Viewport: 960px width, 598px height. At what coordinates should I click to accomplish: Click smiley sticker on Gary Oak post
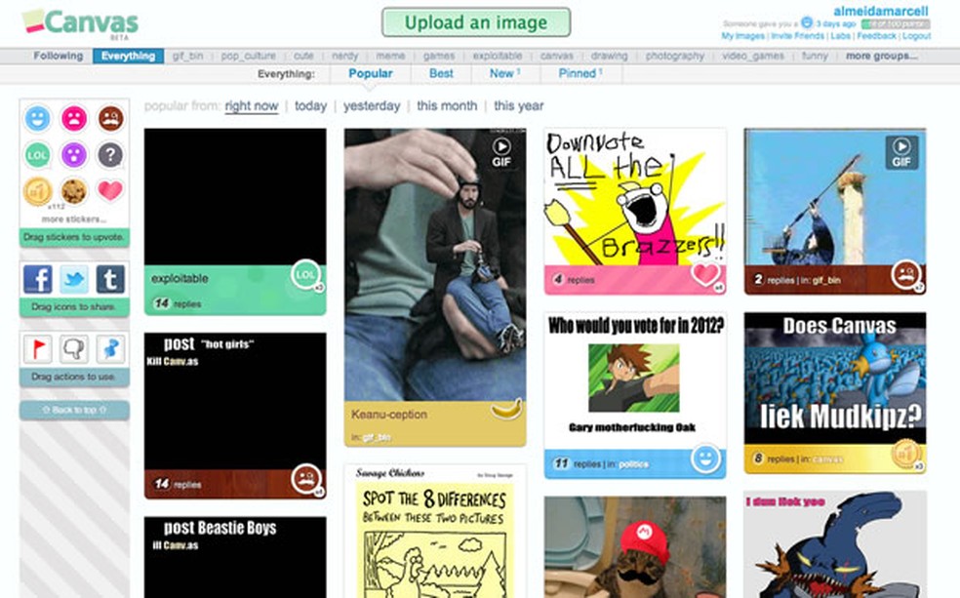706,458
